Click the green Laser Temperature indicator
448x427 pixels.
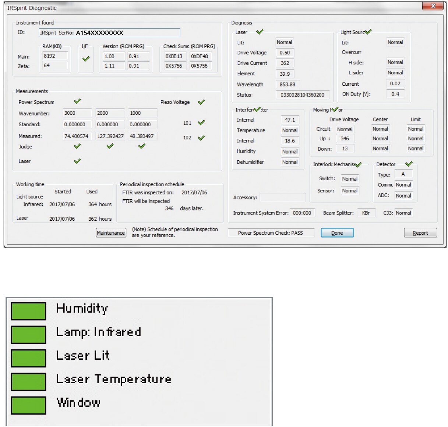point(29,382)
